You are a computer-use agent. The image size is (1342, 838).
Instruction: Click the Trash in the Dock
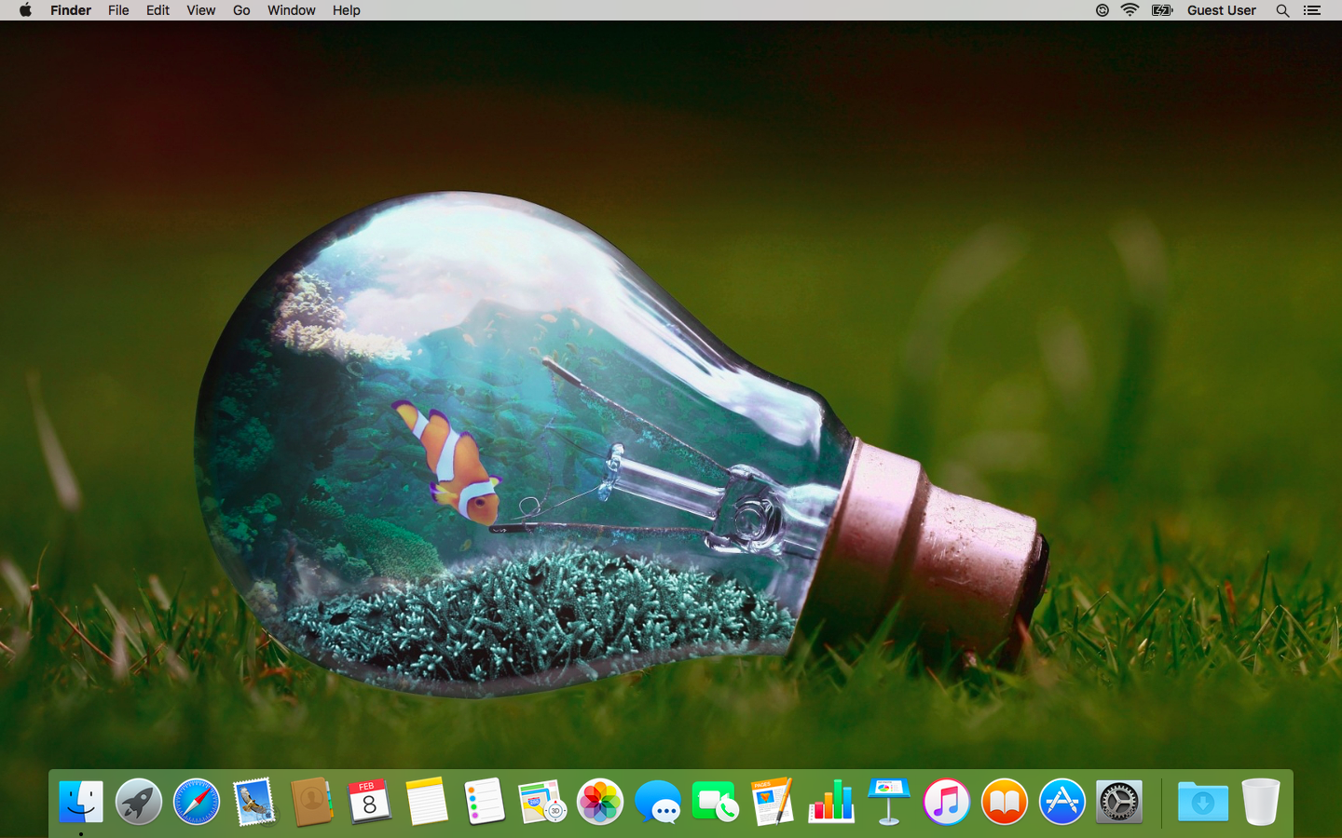(x=1260, y=802)
